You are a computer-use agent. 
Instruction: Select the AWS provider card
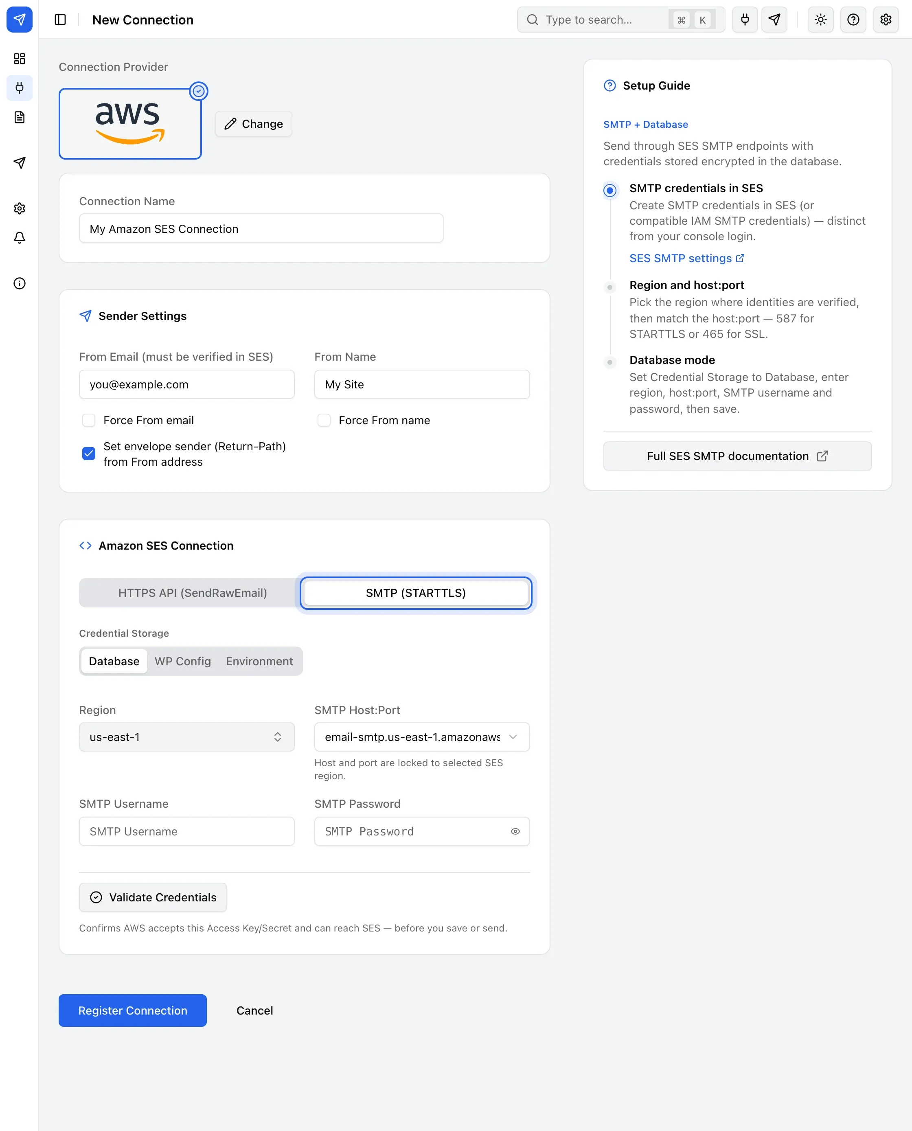tap(130, 124)
